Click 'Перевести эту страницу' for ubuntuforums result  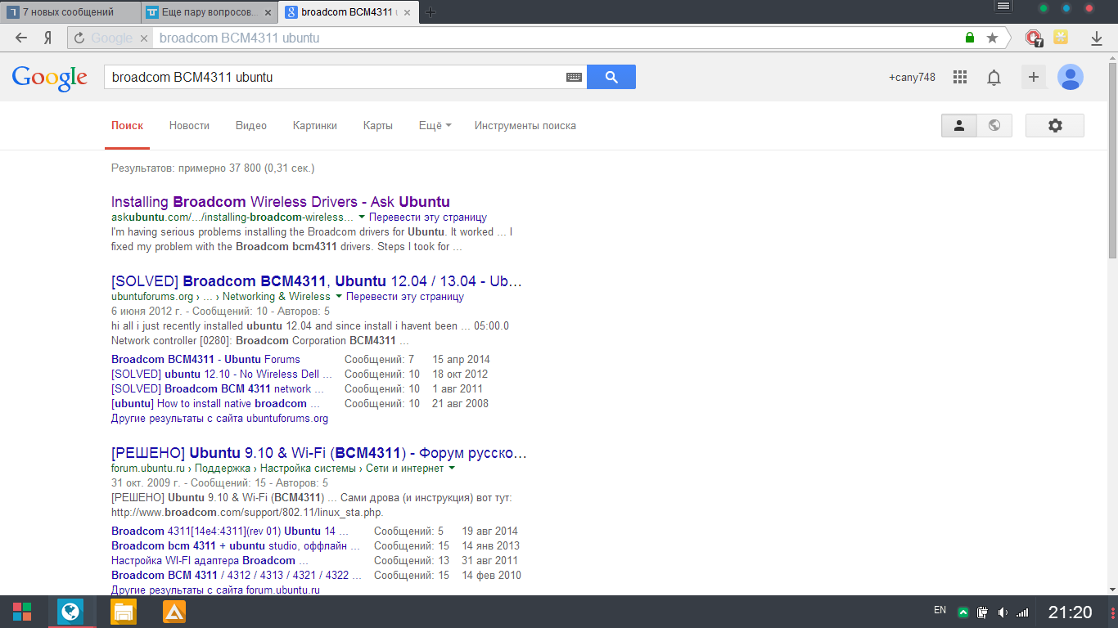[x=405, y=297]
